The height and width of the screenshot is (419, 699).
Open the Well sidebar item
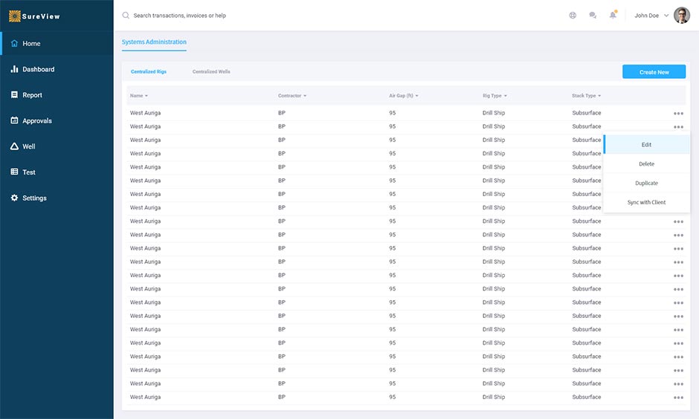[x=28, y=146]
